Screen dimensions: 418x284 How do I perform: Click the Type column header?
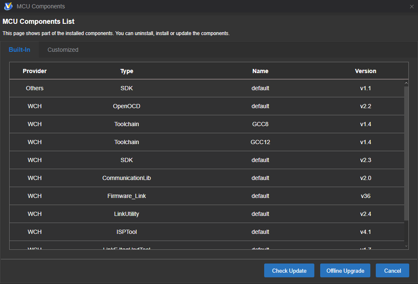[127, 71]
